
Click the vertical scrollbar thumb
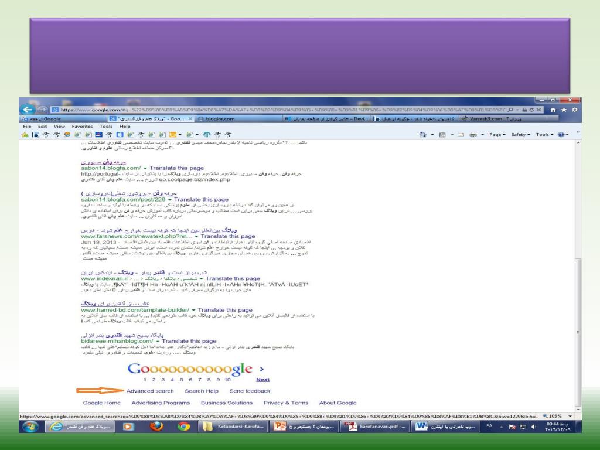[x=578, y=332]
